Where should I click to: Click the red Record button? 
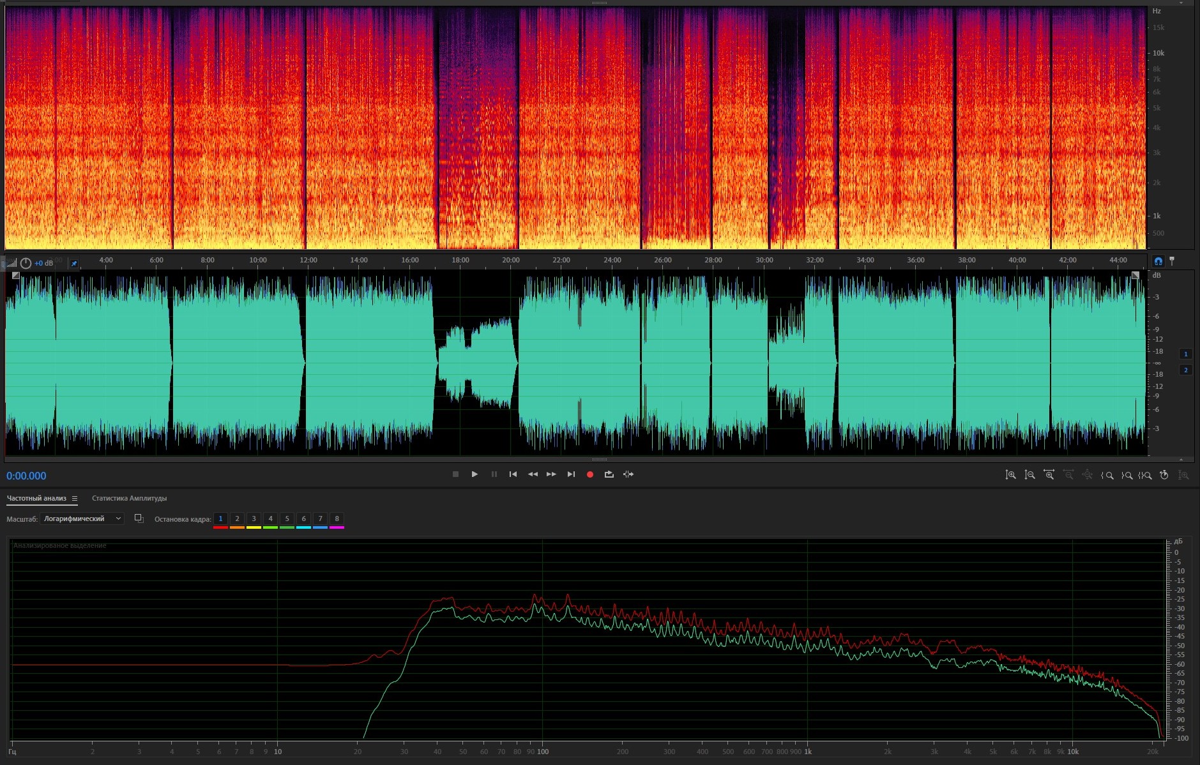point(590,474)
